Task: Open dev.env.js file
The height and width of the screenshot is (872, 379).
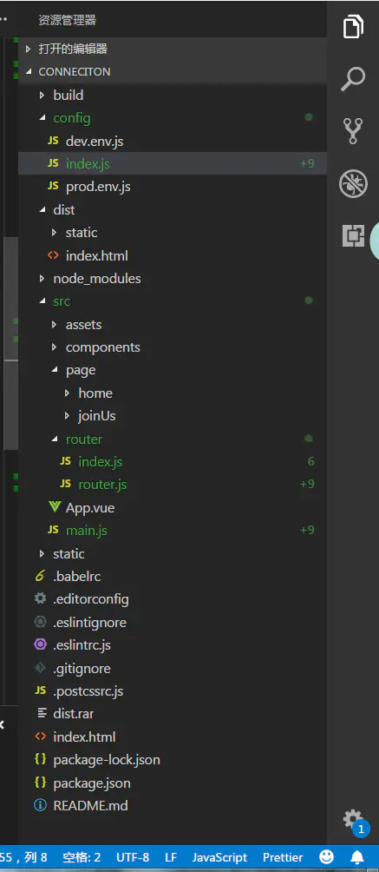Action: [x=173, y=141]
